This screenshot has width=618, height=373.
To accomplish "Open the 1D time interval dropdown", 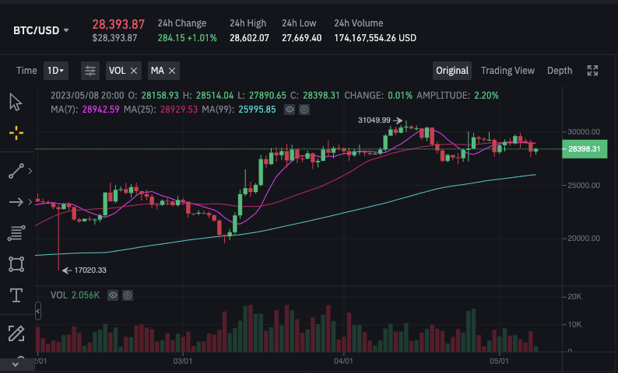I will coord(55,71).
